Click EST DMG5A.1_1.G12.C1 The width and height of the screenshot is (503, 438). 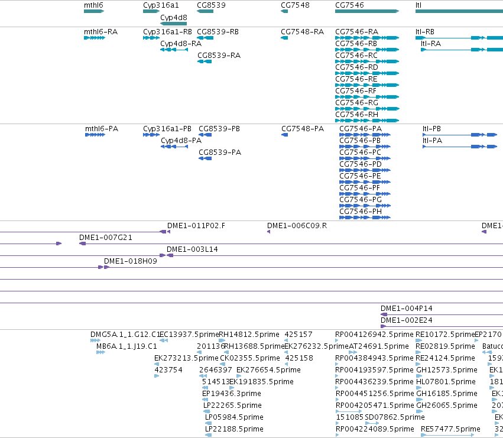coord(95,340)
